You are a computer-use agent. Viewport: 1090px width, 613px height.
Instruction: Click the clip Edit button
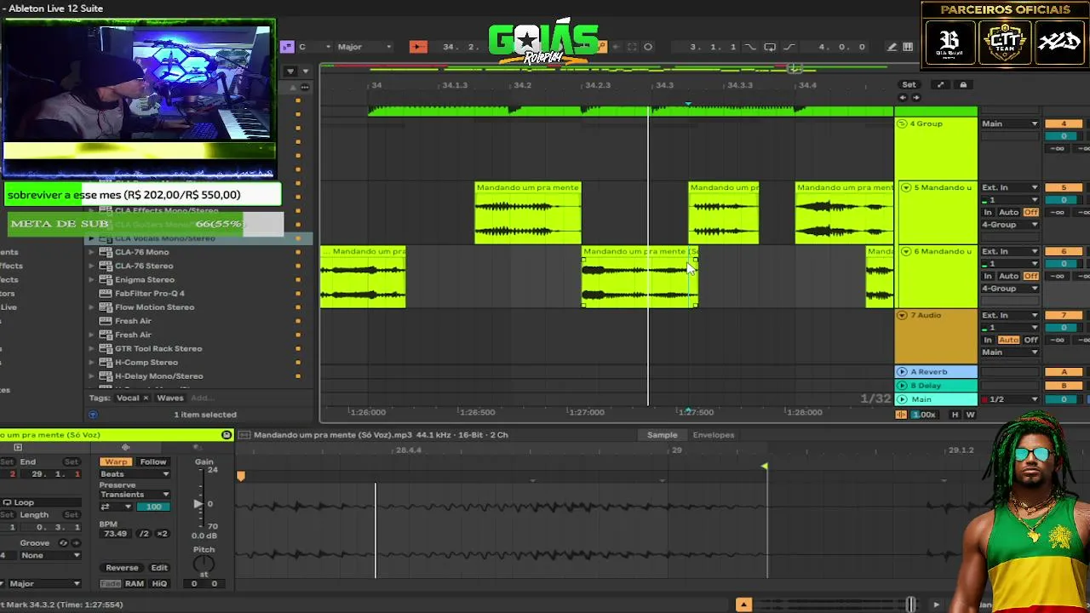[159, 568]
